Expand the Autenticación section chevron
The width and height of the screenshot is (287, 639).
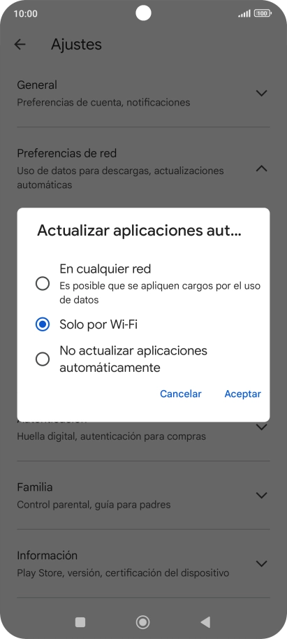pos(261,427)
